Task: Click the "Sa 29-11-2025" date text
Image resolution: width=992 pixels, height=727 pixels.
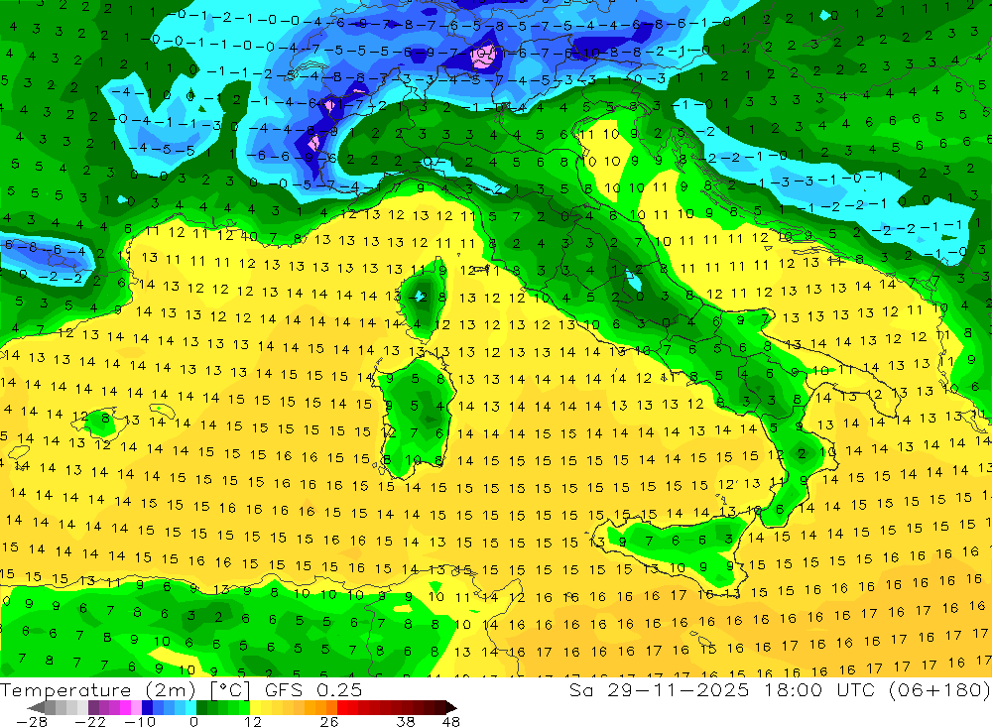Action: pos(659,690)
